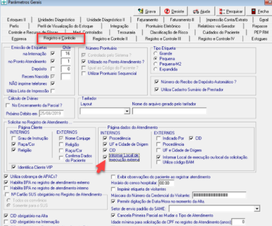
Task: Enable Exibir observações do paciente checkbox
Action: tap(113, 177)
